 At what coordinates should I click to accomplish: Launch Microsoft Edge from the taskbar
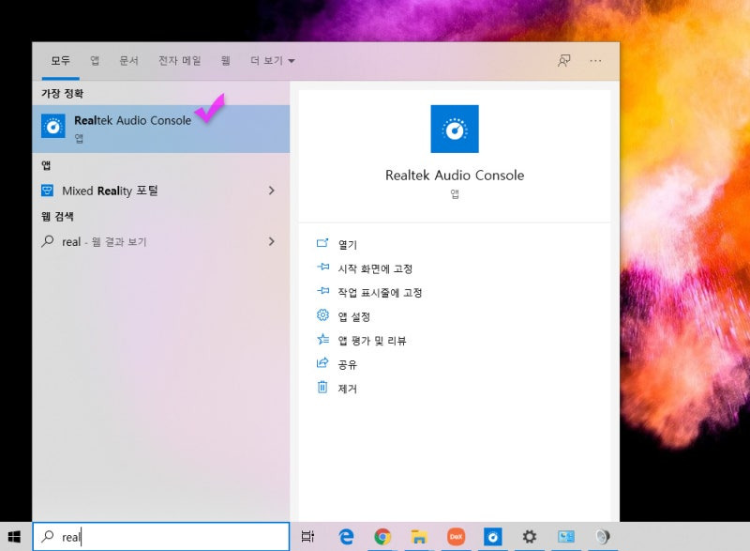pos(346,537)
